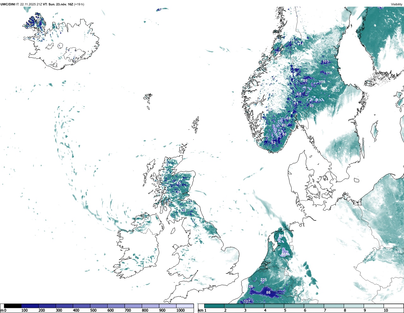Select the 7 to 8 km legend swatch

pyautogui.click(x=334, y=306)
